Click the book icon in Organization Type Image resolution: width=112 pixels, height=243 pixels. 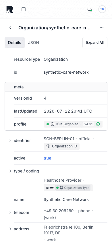pos(61,188)
